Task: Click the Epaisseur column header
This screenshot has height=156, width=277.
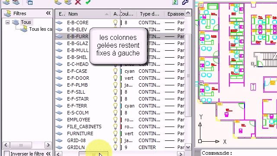Action: point(175,14)
